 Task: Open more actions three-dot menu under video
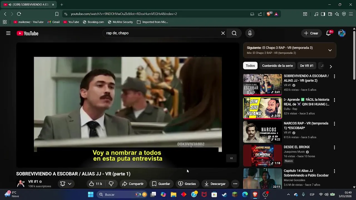tap(235, 184)
